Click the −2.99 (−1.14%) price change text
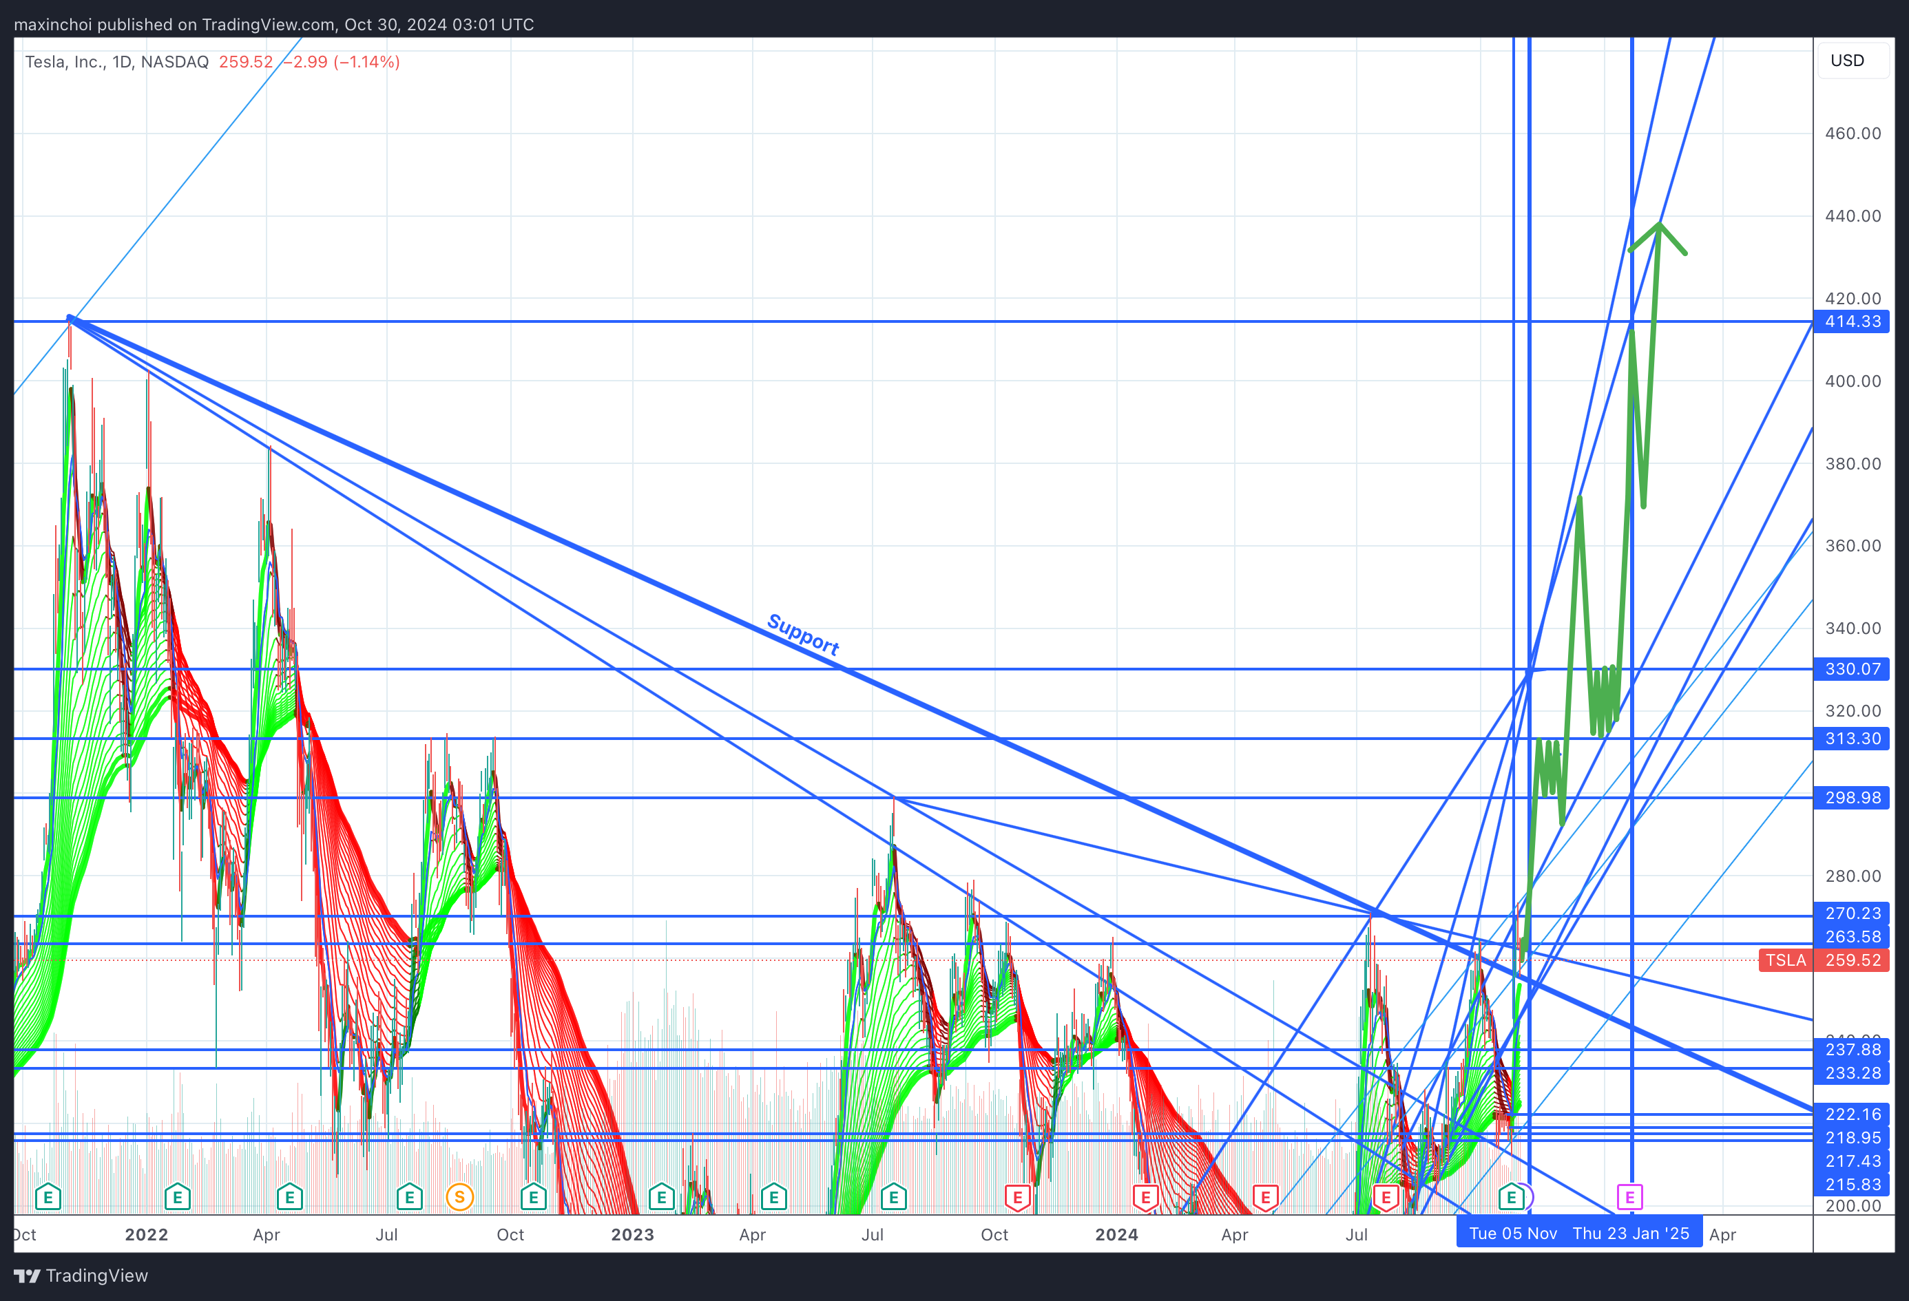 341,61
